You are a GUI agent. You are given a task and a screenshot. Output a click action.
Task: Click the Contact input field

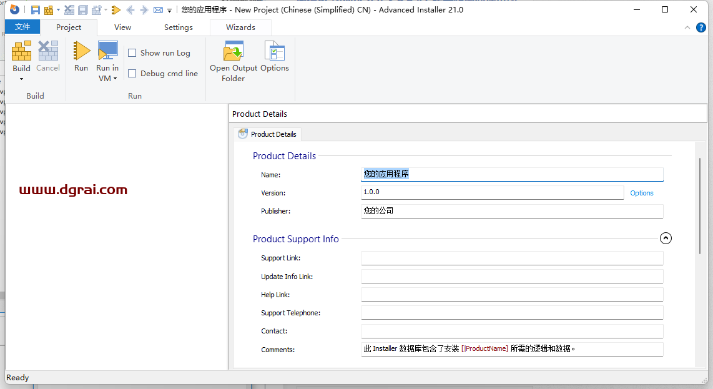coord(512,331)
